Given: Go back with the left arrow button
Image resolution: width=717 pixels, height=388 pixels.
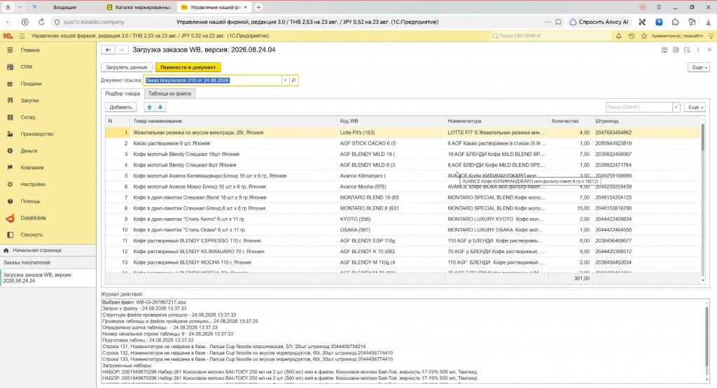Looking at the screenshot, I should (x=108, y=50).
